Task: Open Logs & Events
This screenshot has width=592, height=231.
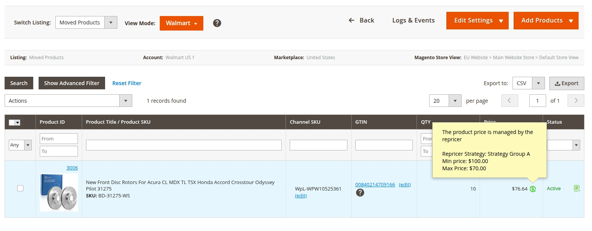Action: pyautogui.click(x=413, y=20)
